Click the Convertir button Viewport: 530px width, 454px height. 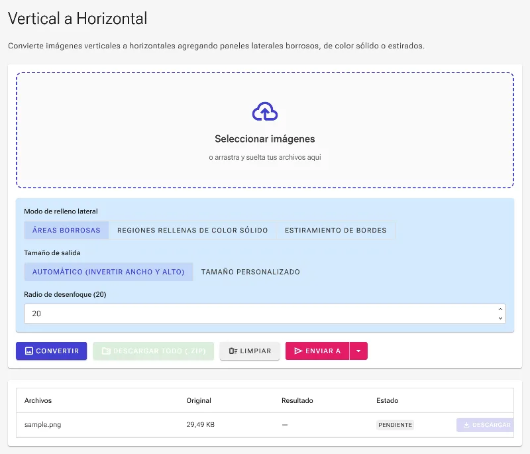(52, 351)
